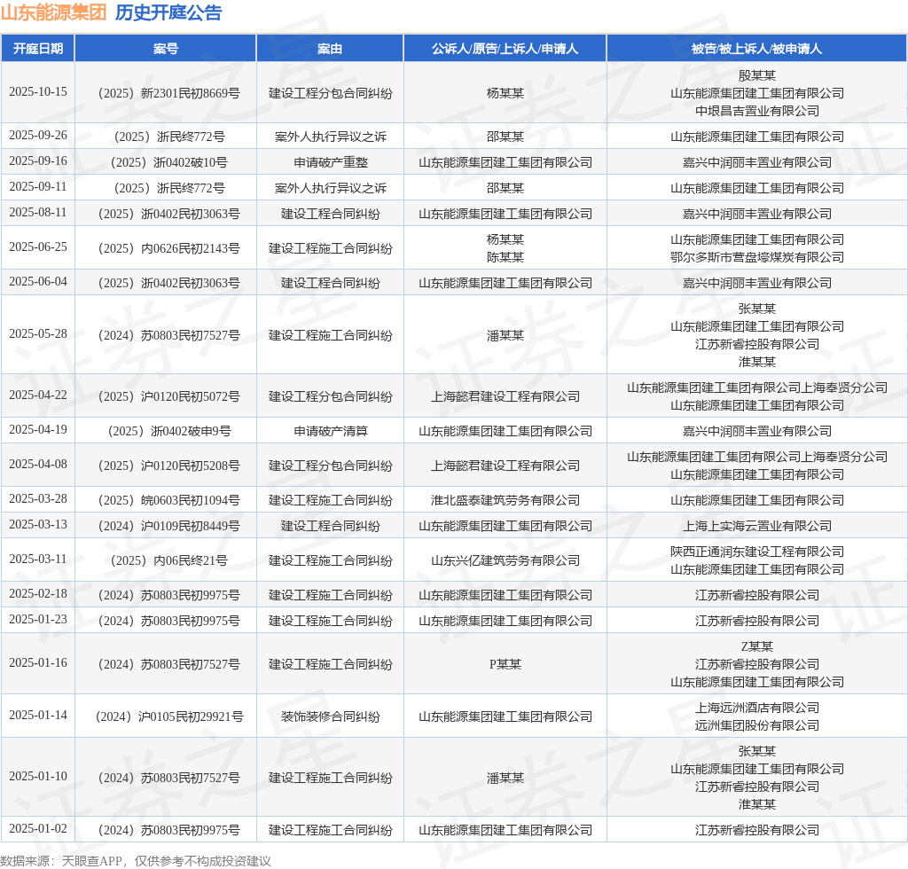Click defendant 殷某某
Image resolution: width=908 pixels, height=869 pixels.
(757, 75)
